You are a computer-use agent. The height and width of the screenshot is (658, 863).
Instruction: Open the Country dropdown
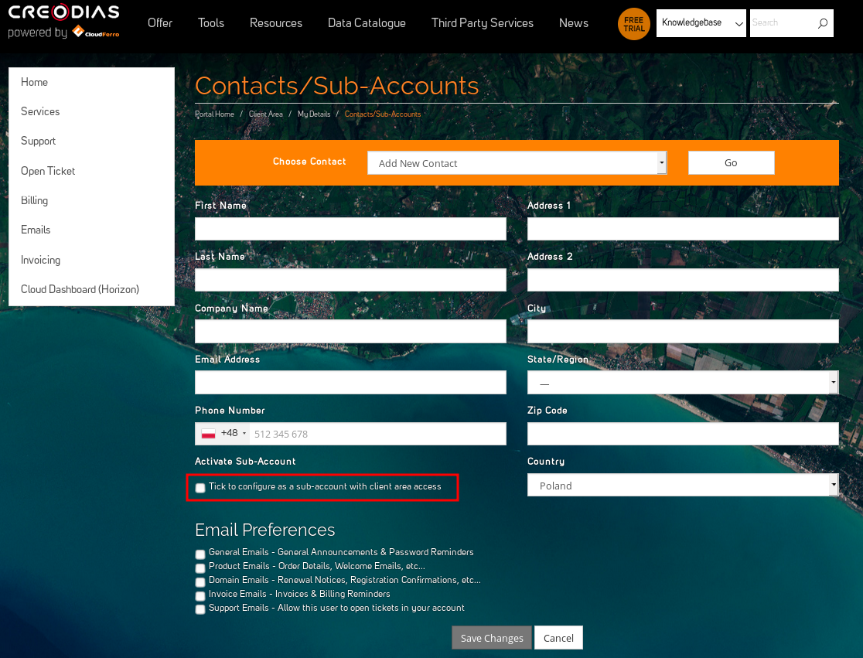683,486
